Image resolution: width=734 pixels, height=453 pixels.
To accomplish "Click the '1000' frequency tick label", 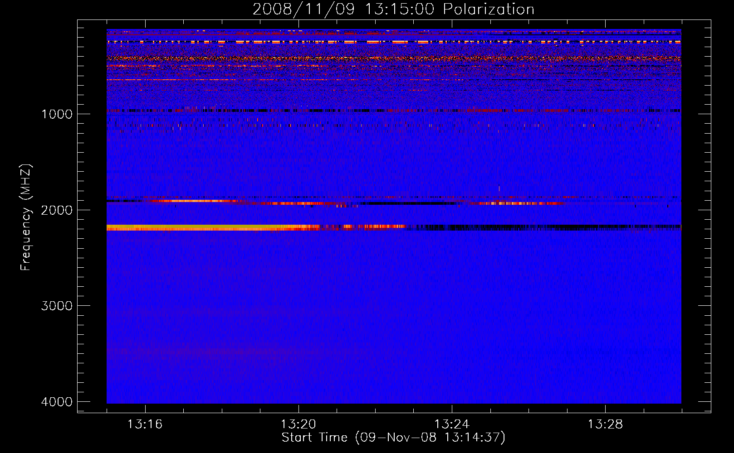I will coord(57,114).
